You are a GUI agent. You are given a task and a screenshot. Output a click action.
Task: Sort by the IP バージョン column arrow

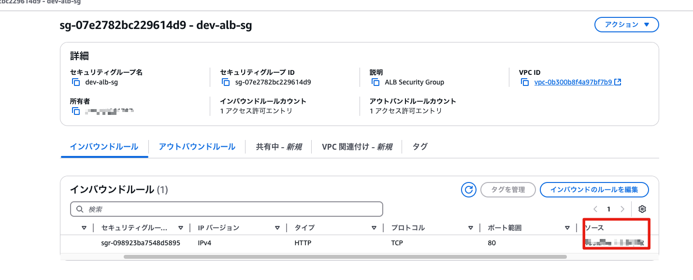point(277,228)
